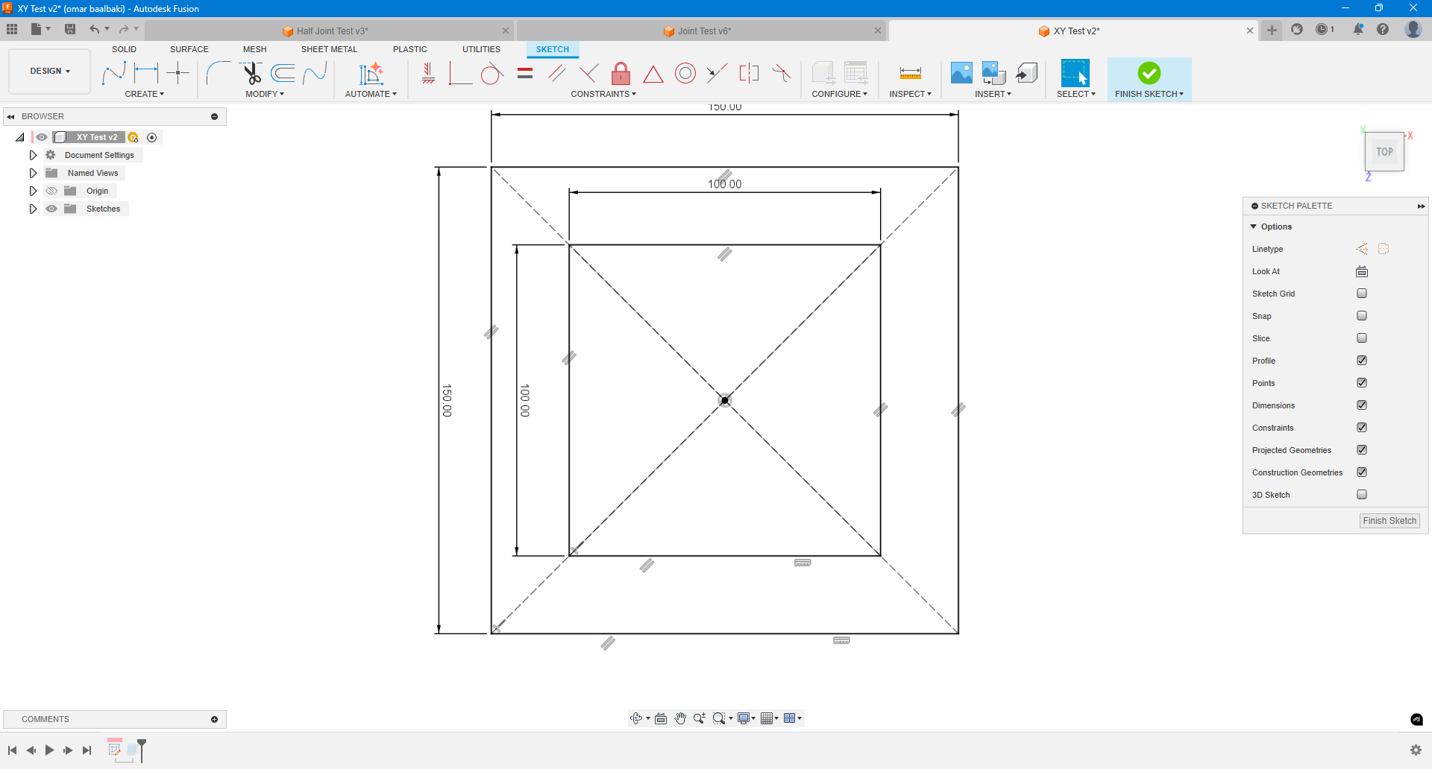1432x769 pixels.
Task: Play the design timeline
Action: pos(49,750)
